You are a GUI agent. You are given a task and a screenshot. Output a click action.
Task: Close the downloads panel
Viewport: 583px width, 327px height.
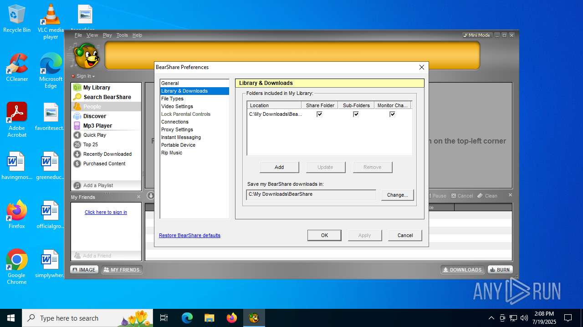tap(510, 195)
